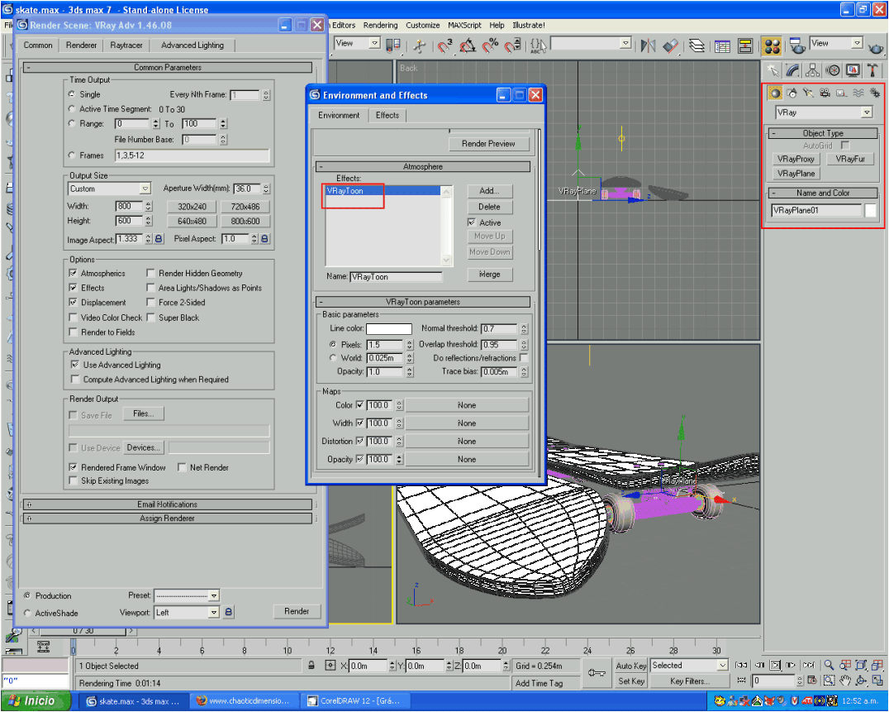Toggle the Percent Snap icon

click(490, 45)
